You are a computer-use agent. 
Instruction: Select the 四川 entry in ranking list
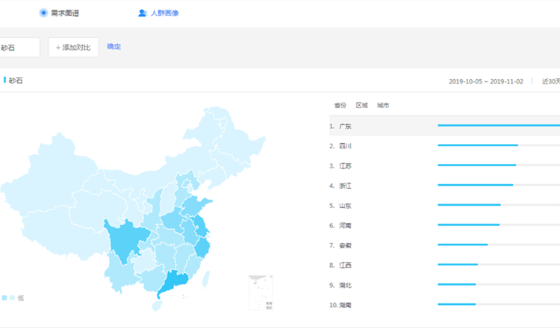coord(345,146)
